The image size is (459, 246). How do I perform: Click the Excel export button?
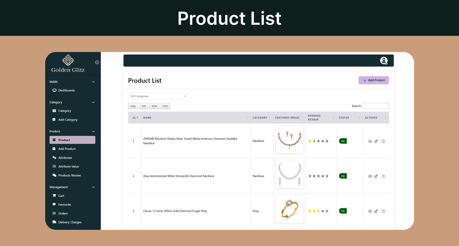coord(154,106)
